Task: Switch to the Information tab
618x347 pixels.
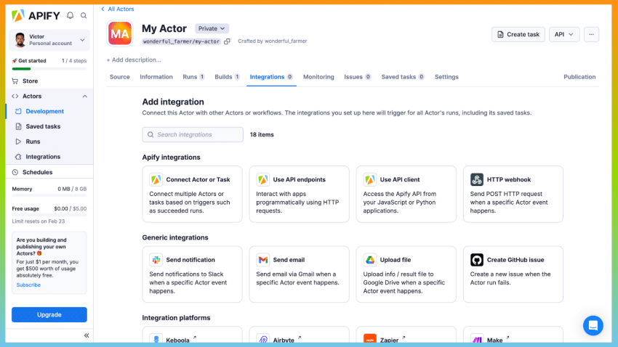Action: pos(156,77)
